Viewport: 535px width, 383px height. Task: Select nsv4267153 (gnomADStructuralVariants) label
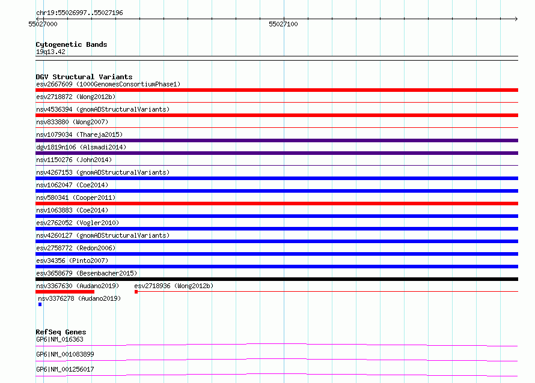tap(103, 172)
